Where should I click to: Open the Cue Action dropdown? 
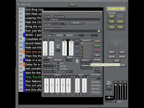(49, 66)
